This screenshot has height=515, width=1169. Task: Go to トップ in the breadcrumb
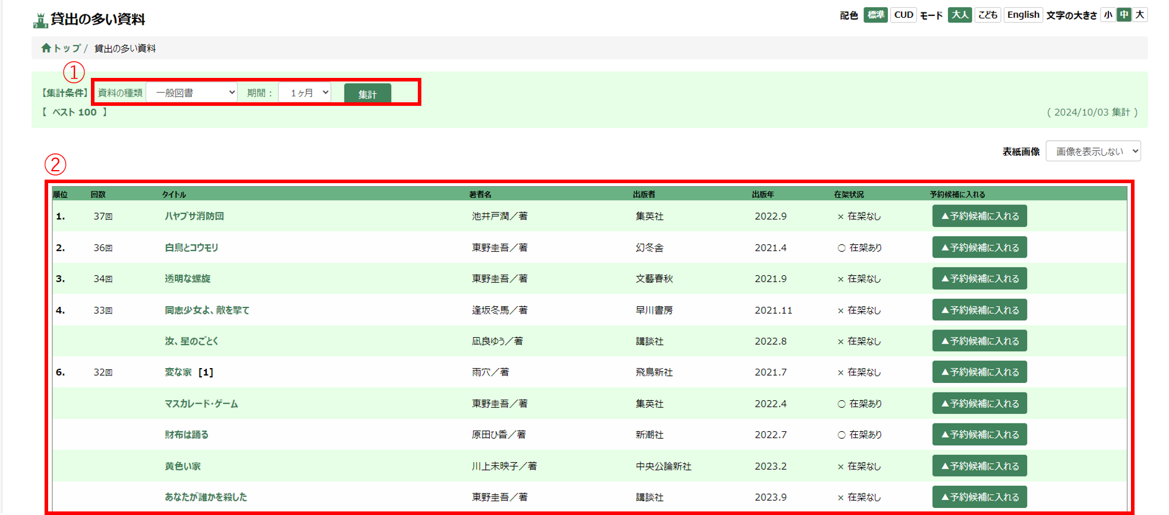click(x=67, y=48)
